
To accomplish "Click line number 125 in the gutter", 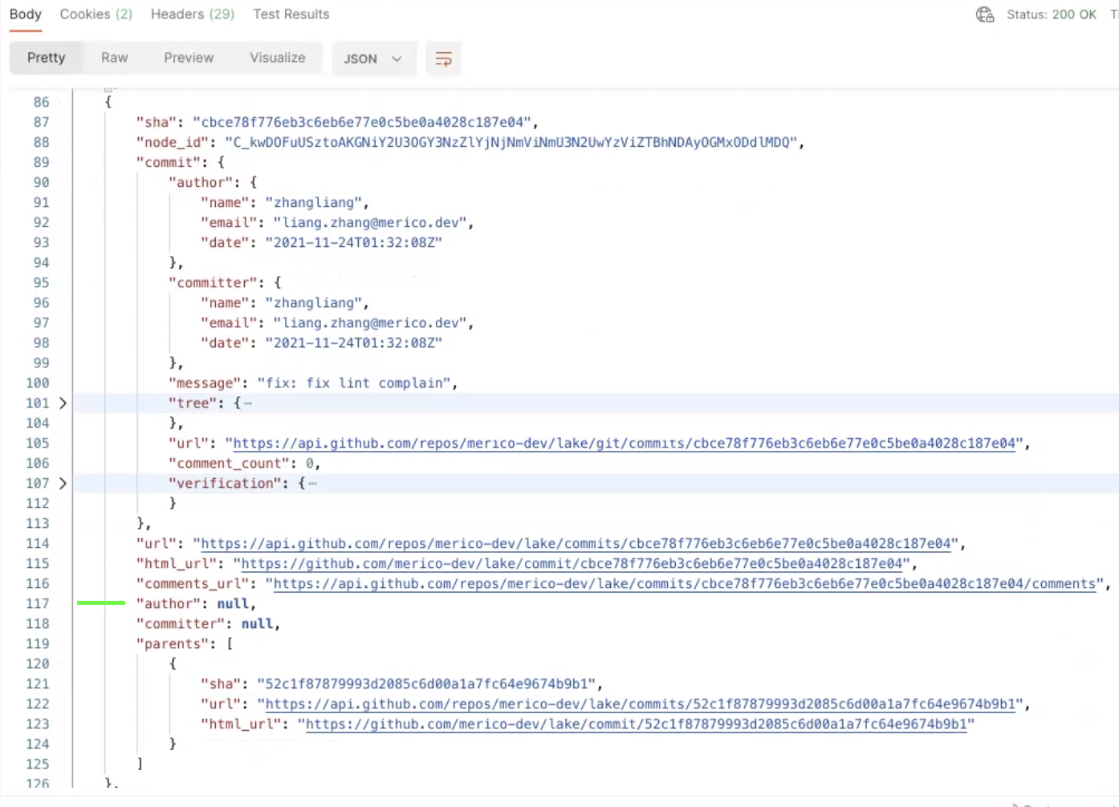I will point(38,764).
